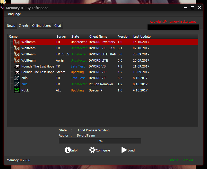Screen dimensions: 207x169
Task: Click the black redacted field under copyright
Action: [x=173, y=27]
